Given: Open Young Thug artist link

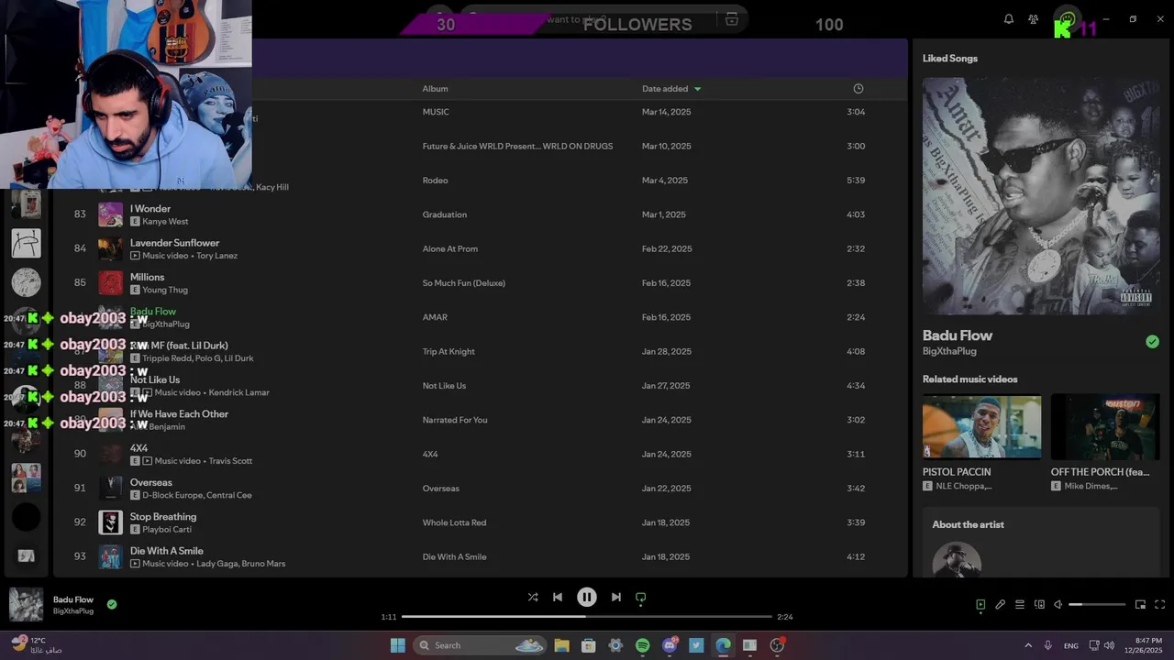Looking at the screenshot, I should pyautogui.click(x=165, y=290).
